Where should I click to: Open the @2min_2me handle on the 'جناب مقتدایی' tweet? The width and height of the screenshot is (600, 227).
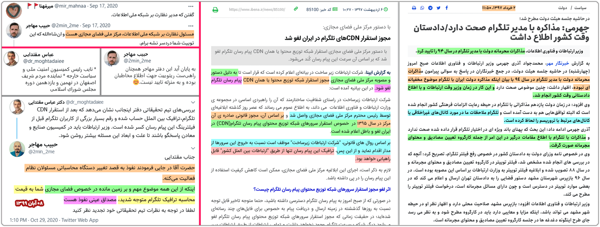[42, 152]
